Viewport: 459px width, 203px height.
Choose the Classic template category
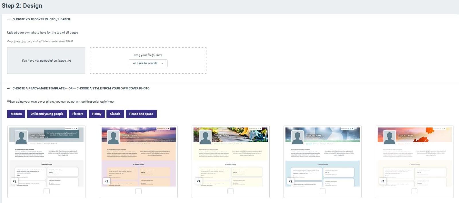coord(115,114)
